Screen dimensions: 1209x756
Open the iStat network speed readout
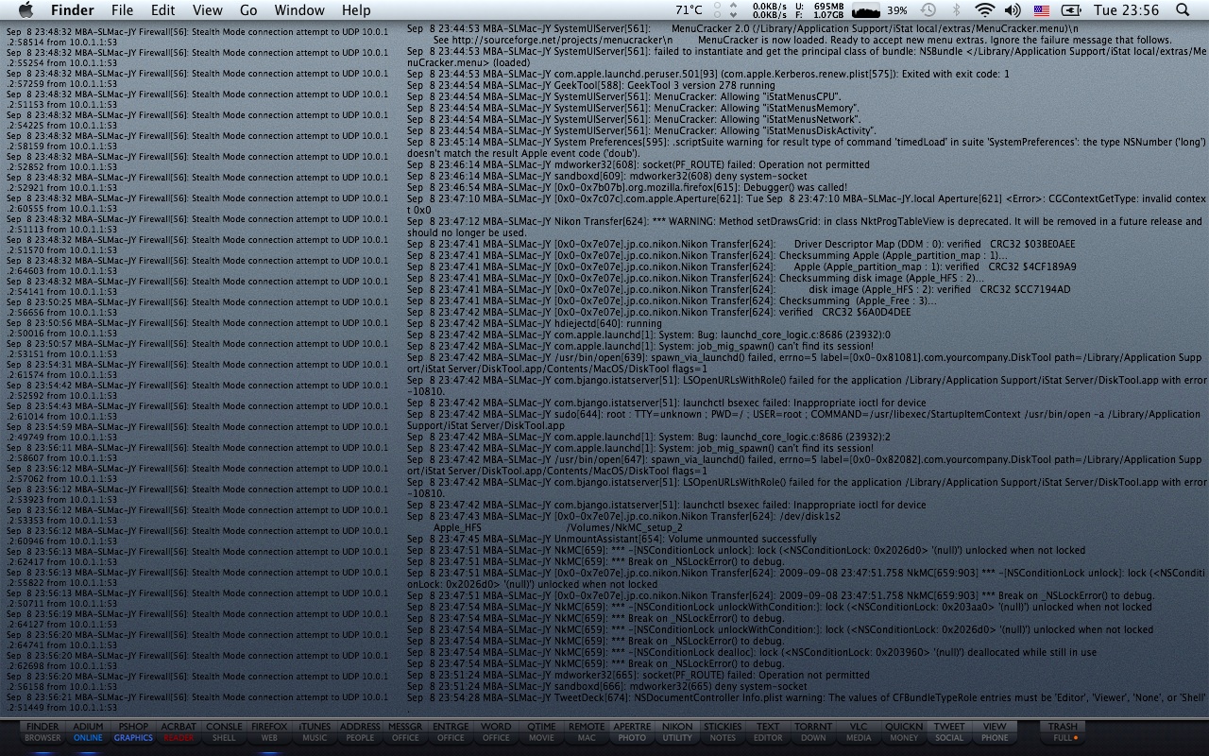[769, 10]
